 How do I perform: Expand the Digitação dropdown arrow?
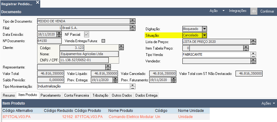click(204, 29)
